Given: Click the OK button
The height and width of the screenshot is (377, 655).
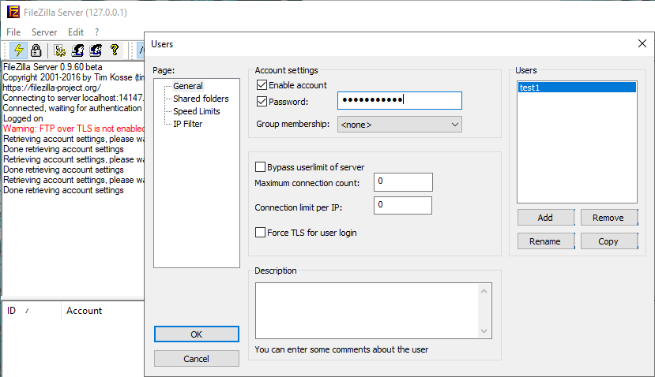Looking at the screenshot, I should pos(196,334).
